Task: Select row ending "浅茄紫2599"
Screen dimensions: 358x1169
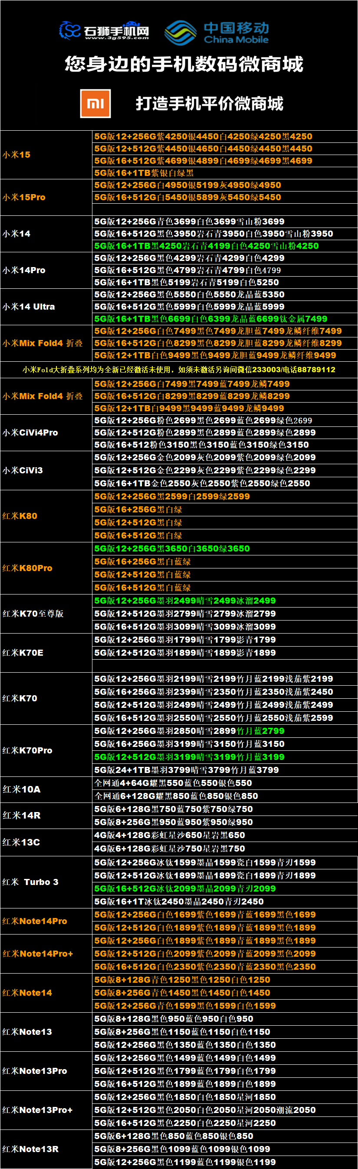Action: point(225,718)
